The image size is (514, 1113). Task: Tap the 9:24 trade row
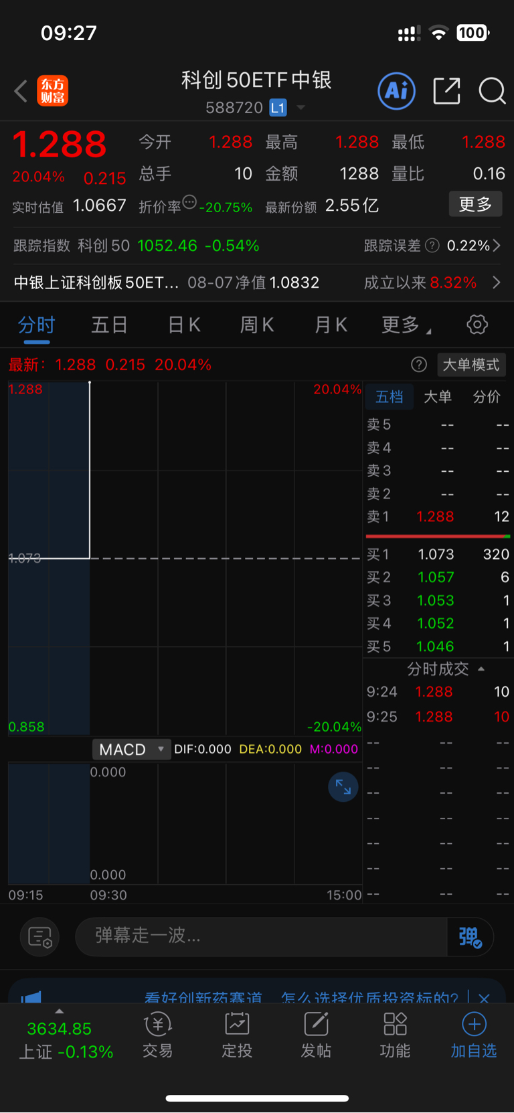tap(438, 692)
